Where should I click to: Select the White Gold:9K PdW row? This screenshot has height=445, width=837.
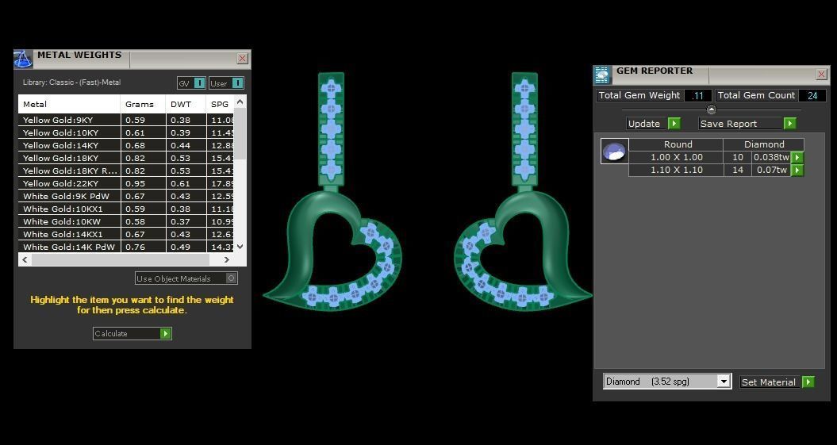click(x=126, y=197)
